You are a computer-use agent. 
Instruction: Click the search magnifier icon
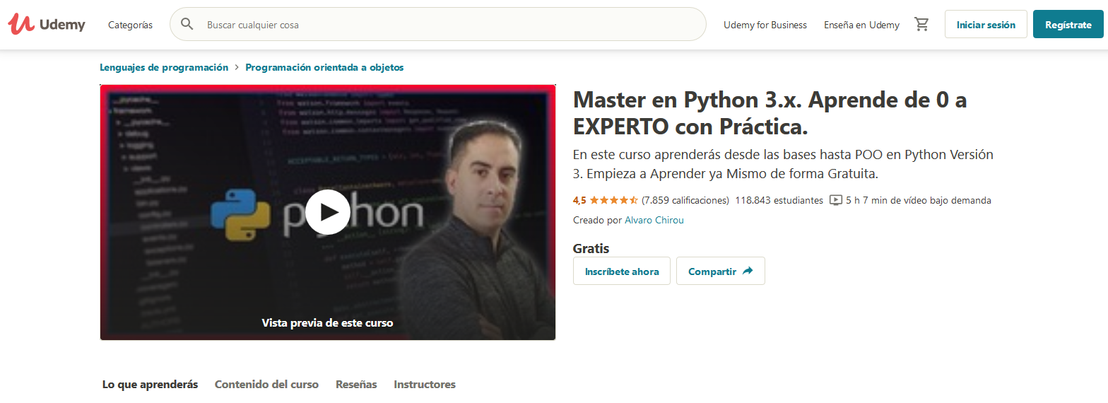pos(187,25)
